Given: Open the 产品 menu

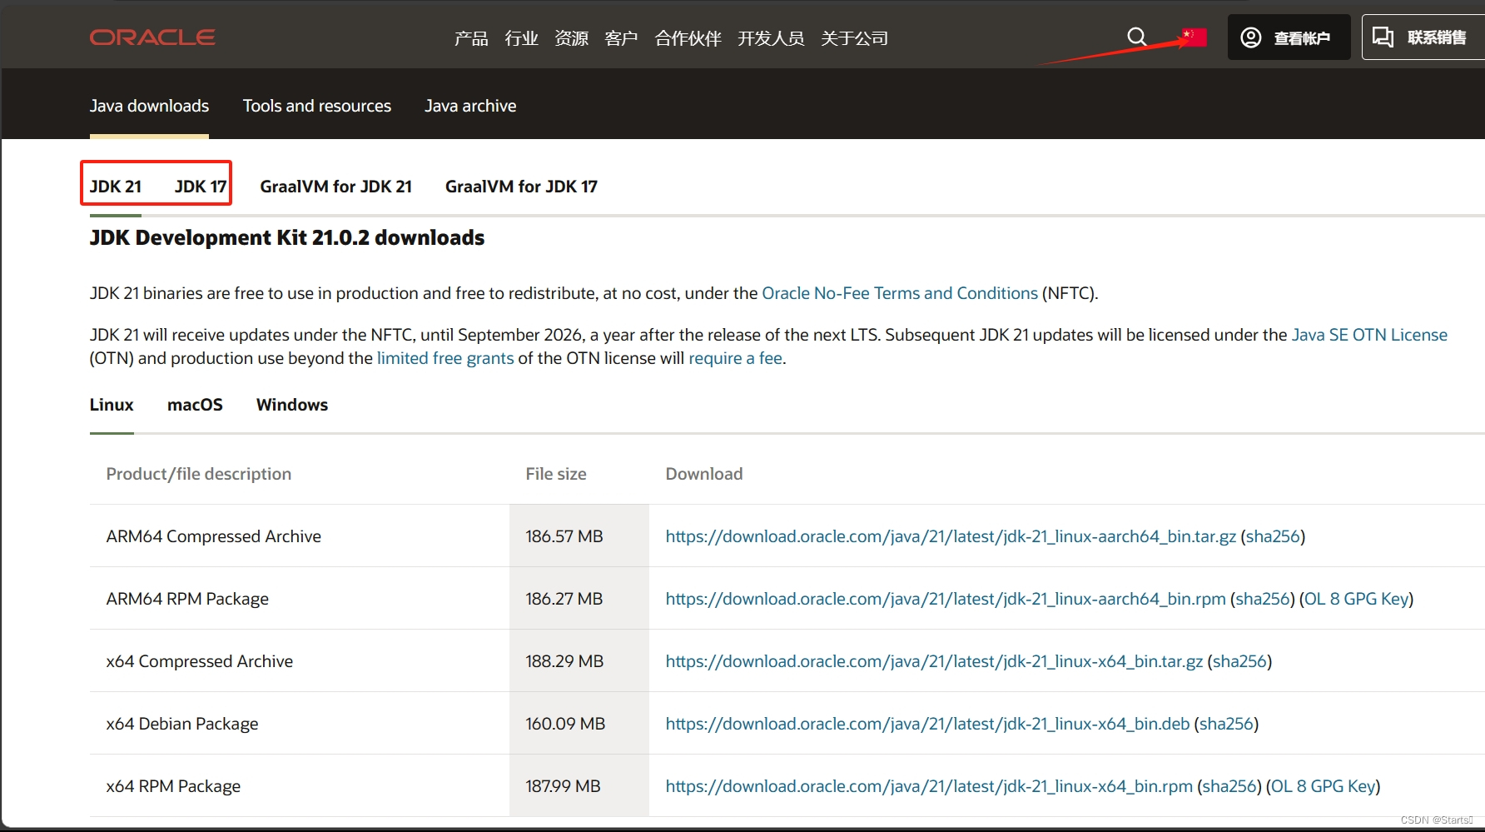Looking at the screenshot, I should tap(471, 38).
